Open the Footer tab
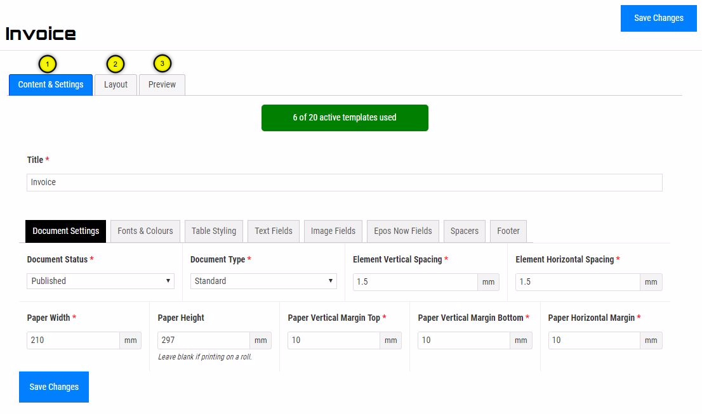Viewport: 702px width, 414px height. pos(508,231)
